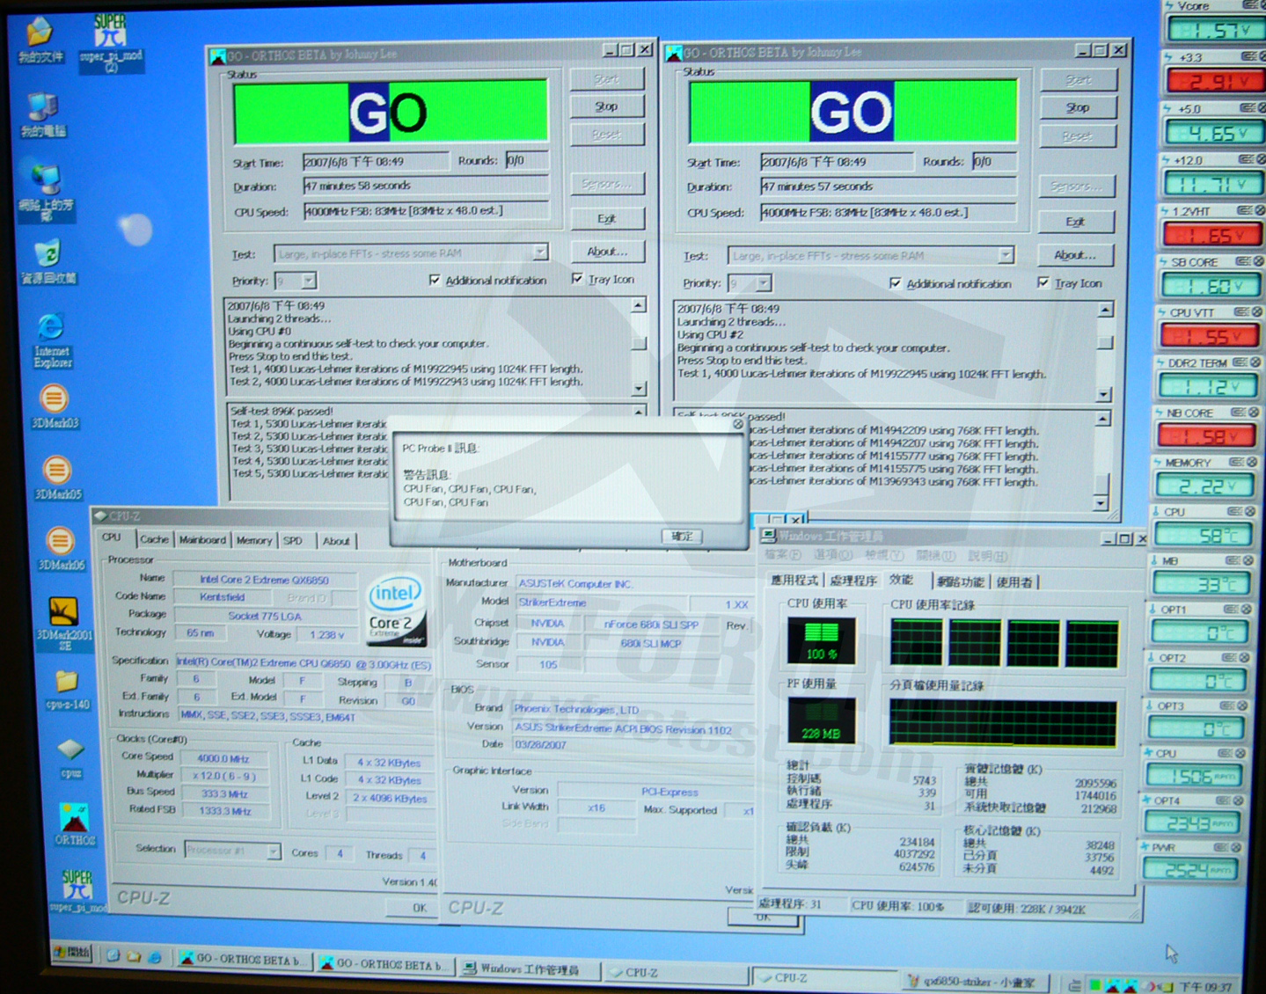Launch Internet Explorer from desktop
This screenshot has width=1266, height=994.
(x=53, y=340)
